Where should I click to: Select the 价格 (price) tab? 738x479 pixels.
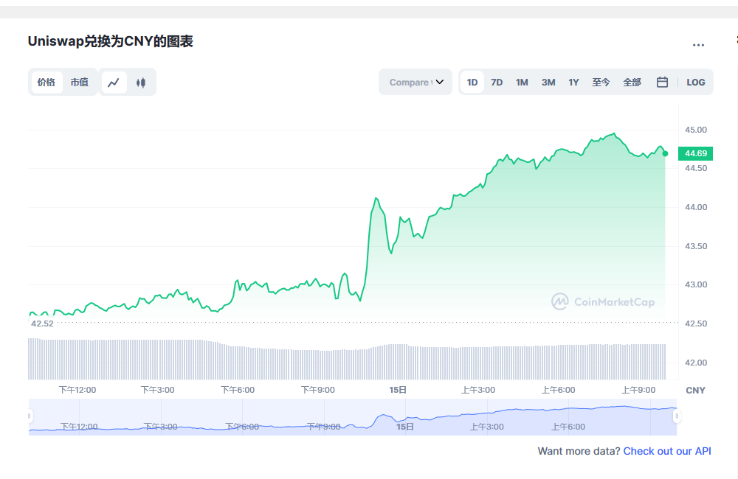tap(46, 83)
